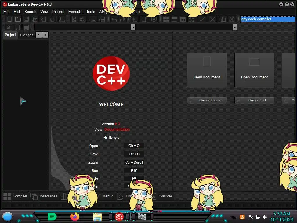
Task: Expand the first class browser dropdown arrow
Action: [133, 27]
